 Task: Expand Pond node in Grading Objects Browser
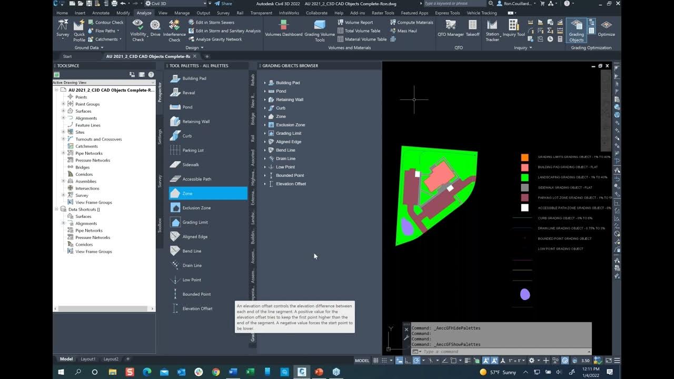265,91
